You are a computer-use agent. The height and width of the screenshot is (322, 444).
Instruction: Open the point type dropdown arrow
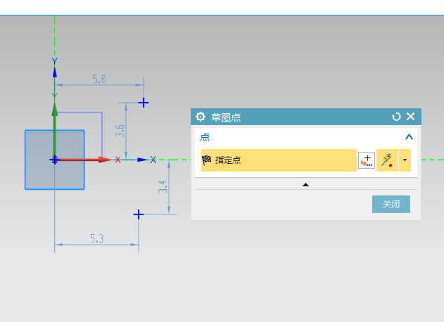coord(405,160)
